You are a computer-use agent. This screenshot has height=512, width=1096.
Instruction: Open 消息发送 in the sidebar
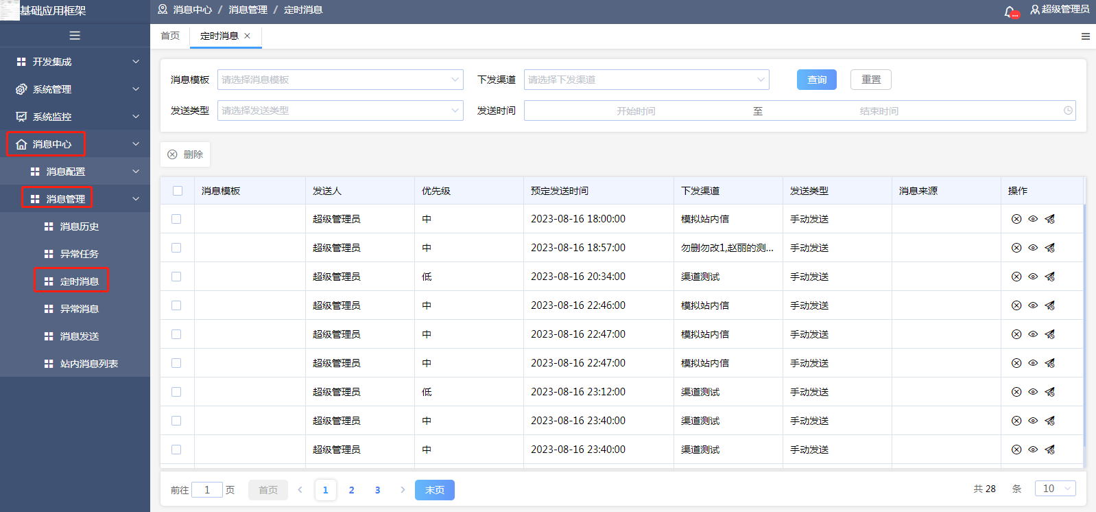80,336
